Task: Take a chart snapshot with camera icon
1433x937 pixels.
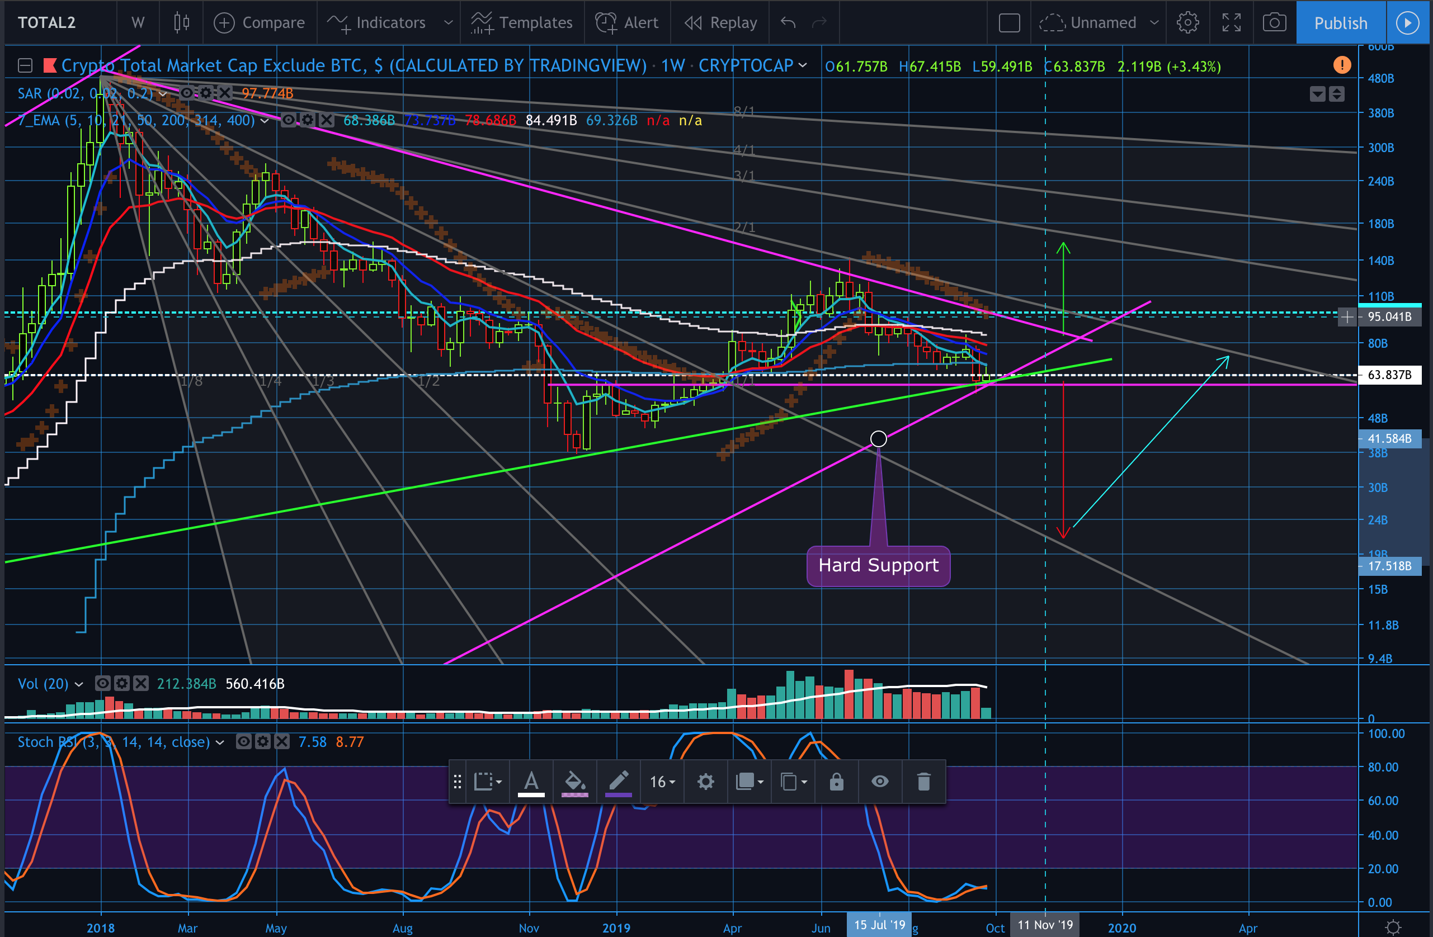Action: click(1274, 23)
